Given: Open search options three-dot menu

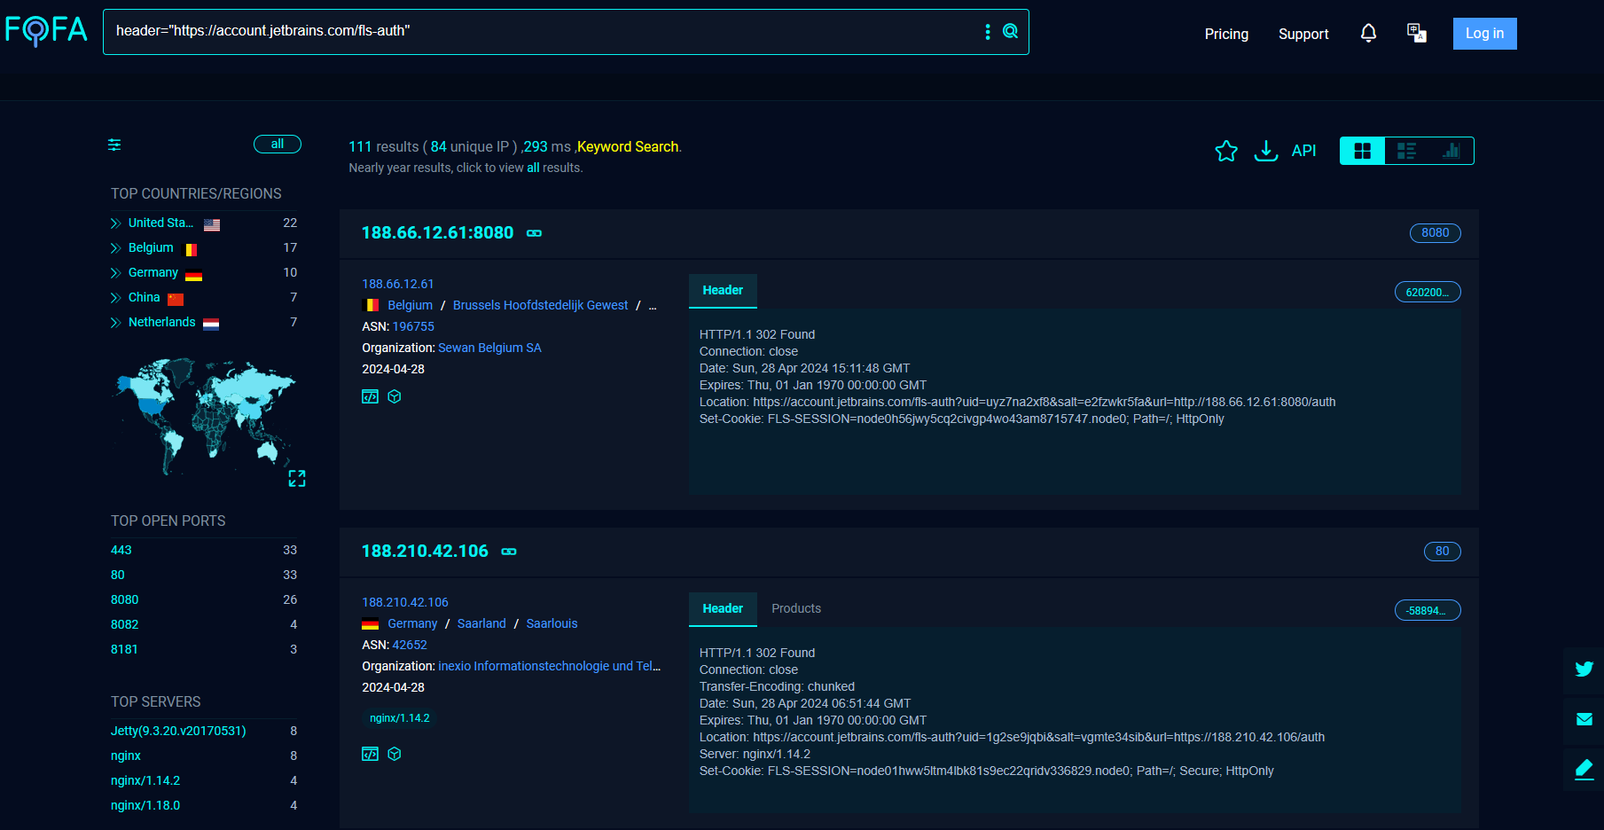Looking at the screenshot, I should (988, 32).
